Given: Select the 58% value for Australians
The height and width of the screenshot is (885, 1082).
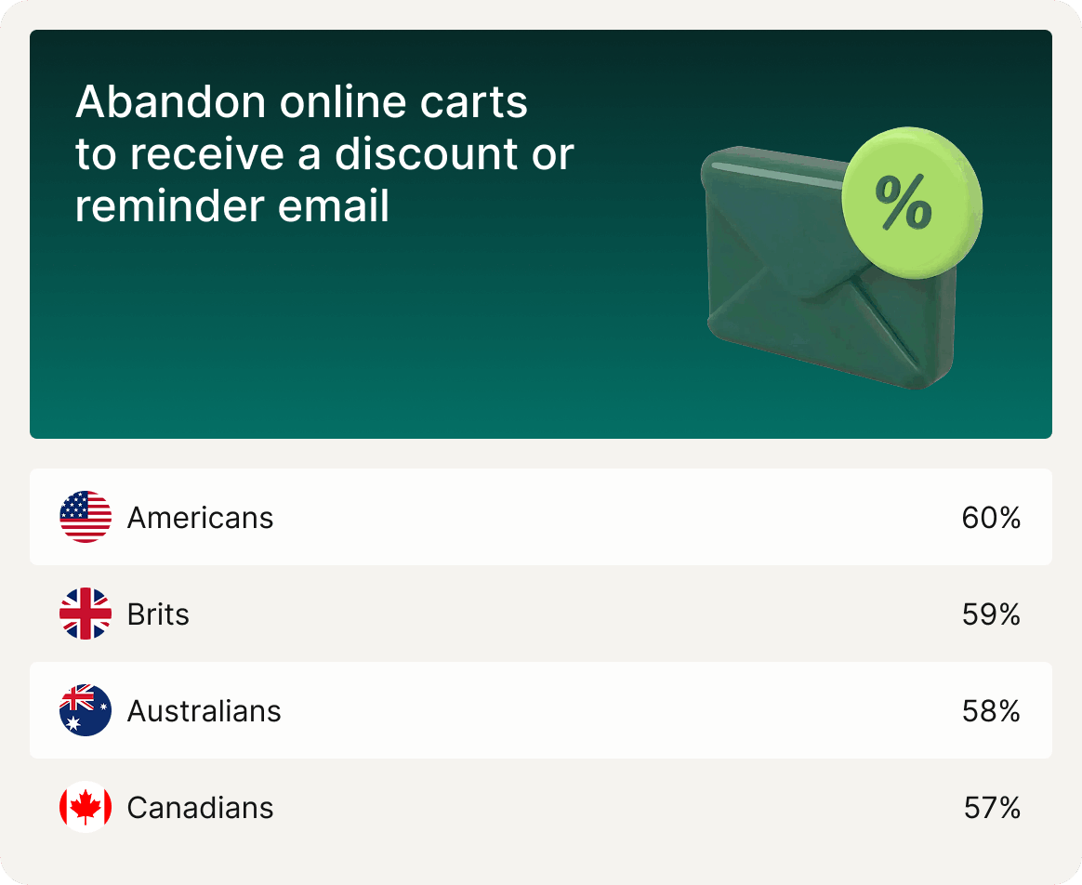Looking at the screenshot, I should pyautogui.click(x=991, y=711).
